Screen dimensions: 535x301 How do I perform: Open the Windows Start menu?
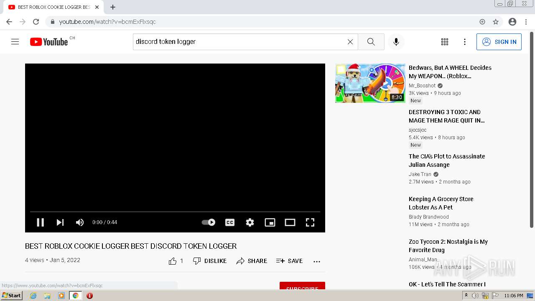click(11, 296)
